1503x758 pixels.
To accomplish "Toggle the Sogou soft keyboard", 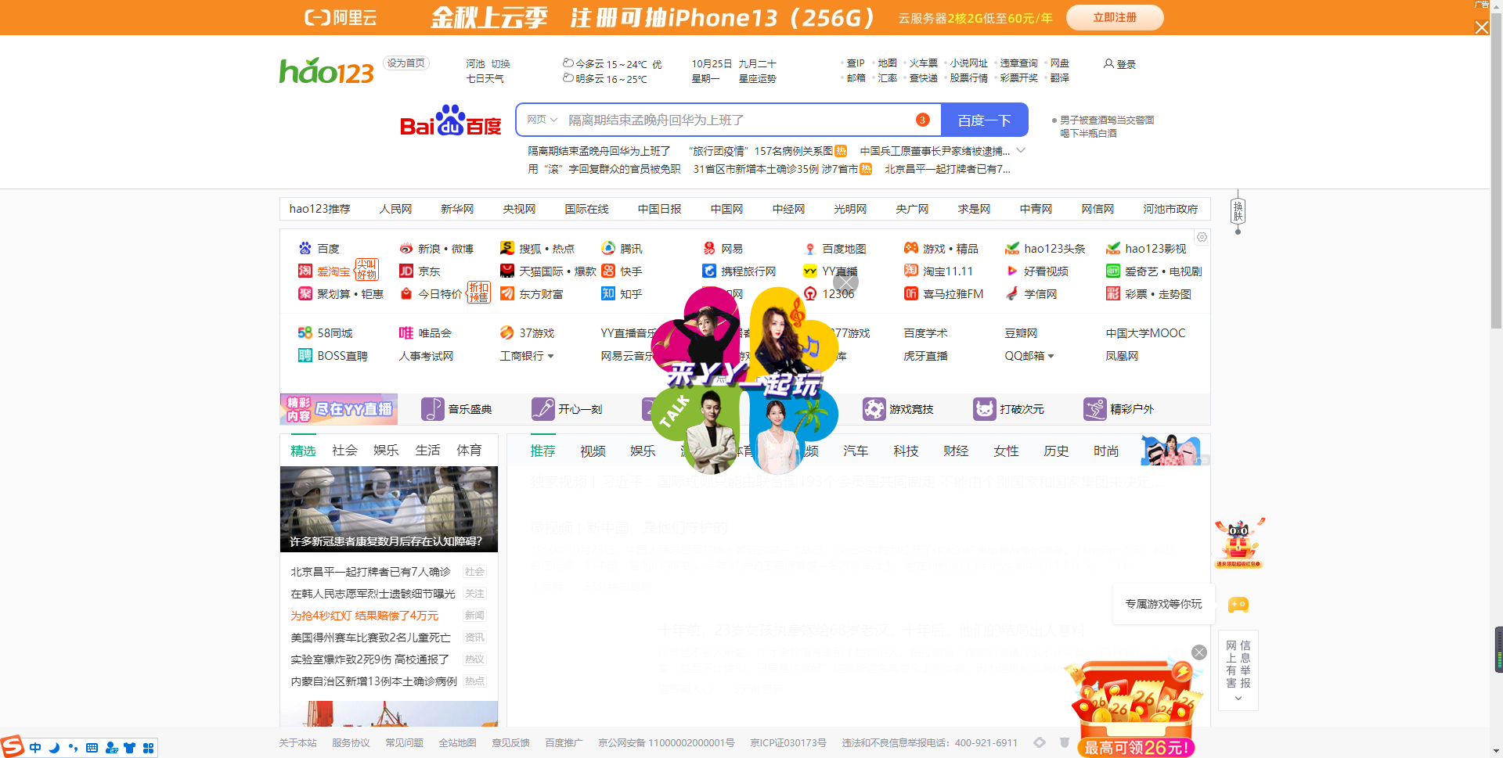I will tap(92, 748).
